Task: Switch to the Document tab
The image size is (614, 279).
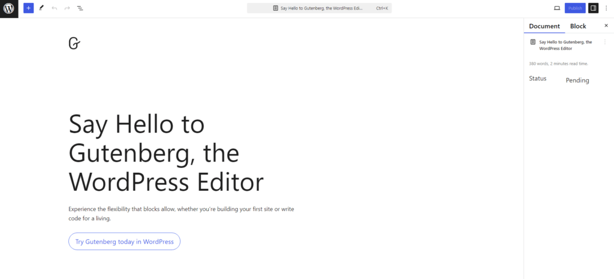Action: pos(544,26)
